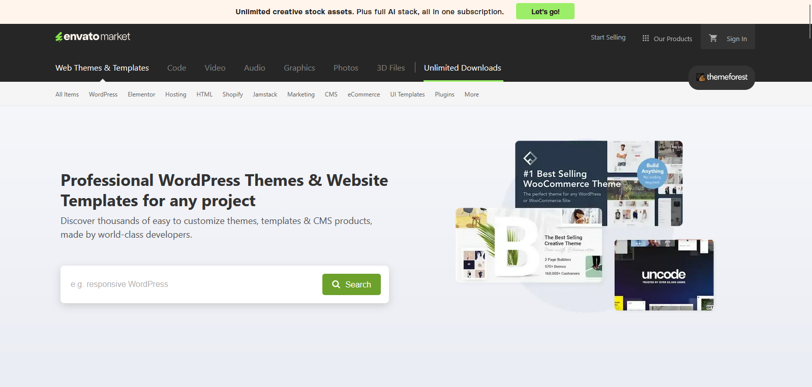The width and height of the screenshot is (812, 387).
Task: Click the green Search button
Action: [351, 284]
